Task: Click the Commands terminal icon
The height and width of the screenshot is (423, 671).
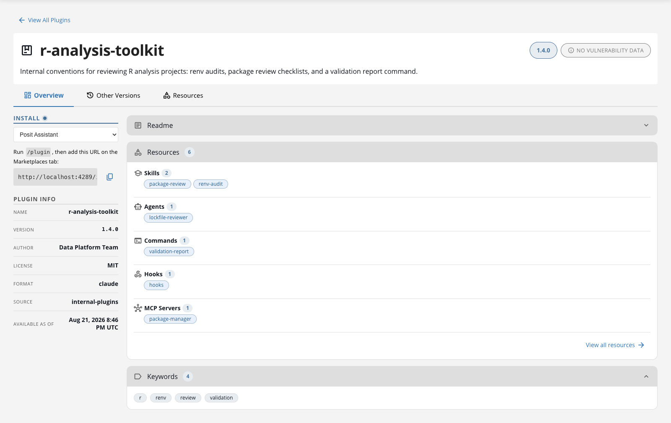Action: pos(138,241)
